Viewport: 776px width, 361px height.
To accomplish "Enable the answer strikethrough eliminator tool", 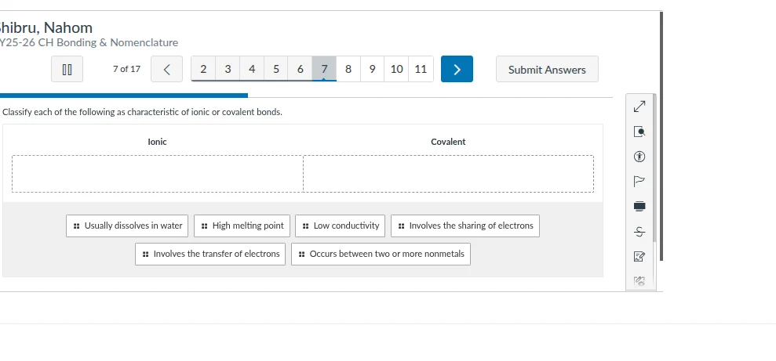I will (639, 231).
